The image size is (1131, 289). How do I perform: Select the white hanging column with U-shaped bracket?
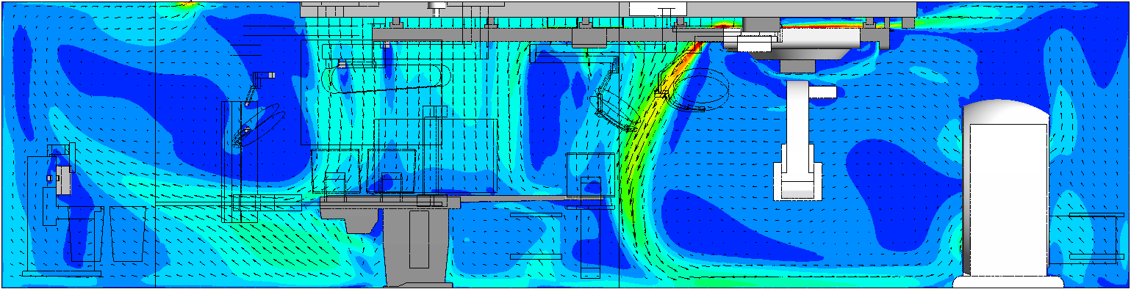coord(798,139)
